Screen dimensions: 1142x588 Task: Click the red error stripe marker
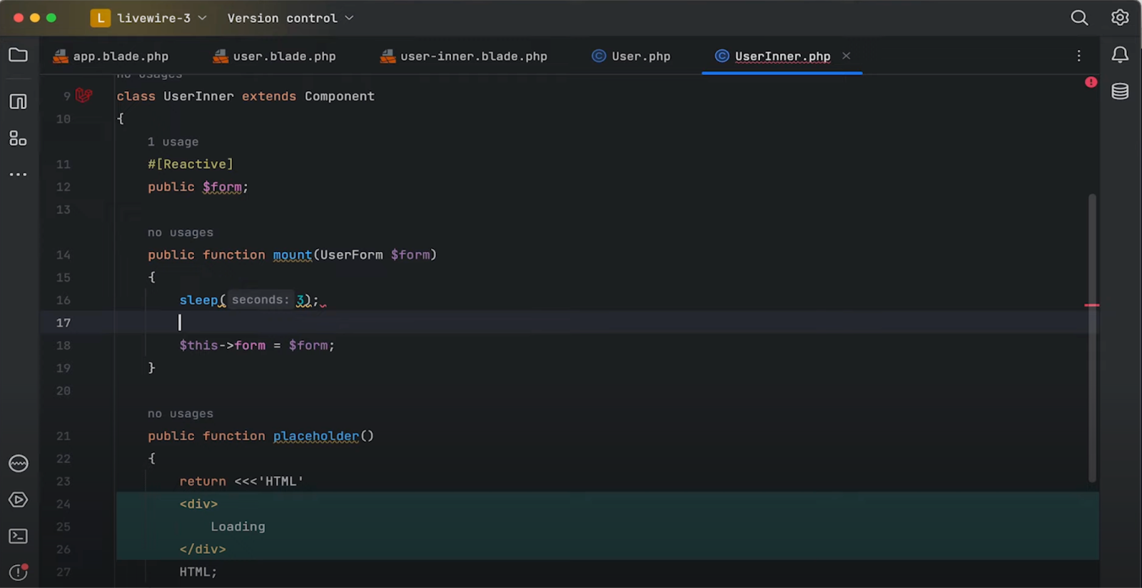(x=1091, y=305)
